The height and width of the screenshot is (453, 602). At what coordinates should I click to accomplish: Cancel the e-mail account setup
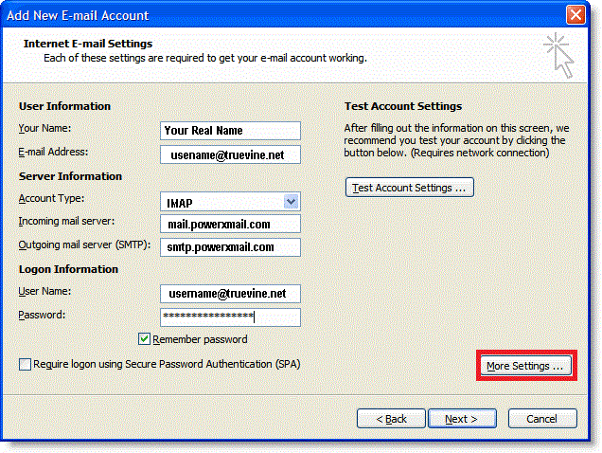[542, 418]
